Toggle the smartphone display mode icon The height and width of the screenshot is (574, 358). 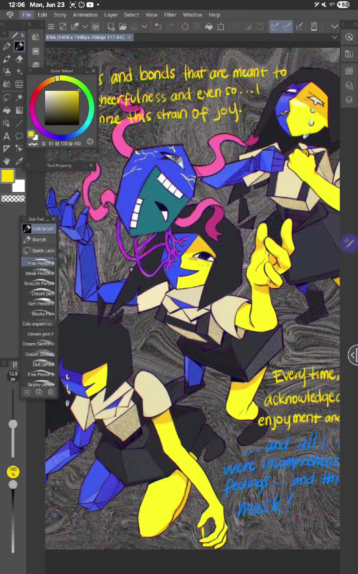(x=314, y=27)
